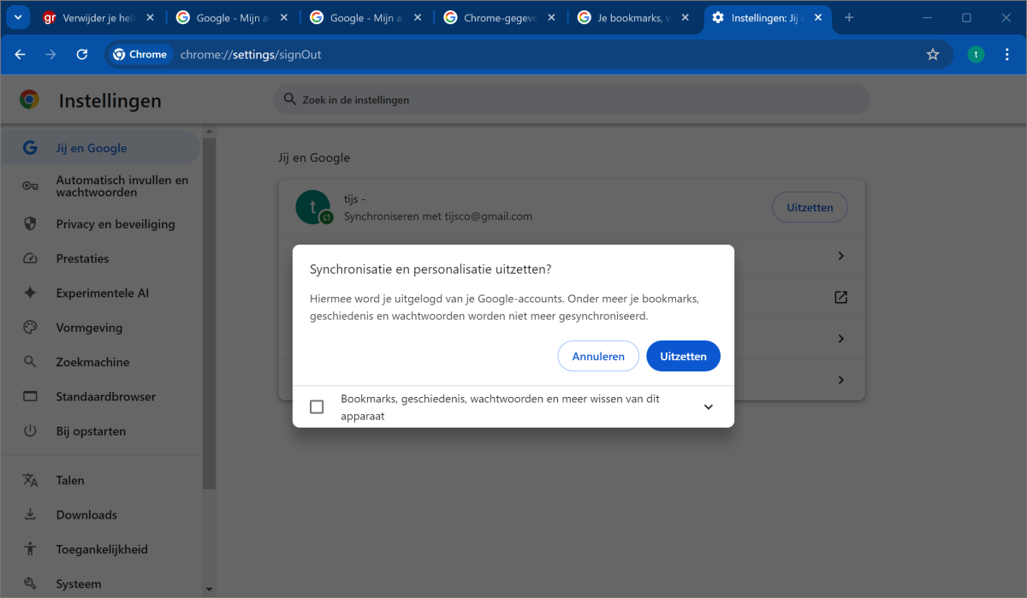Open the tab search dropdown arrow
This screenshot has width=1027, height=598.
tap(18, 17)
